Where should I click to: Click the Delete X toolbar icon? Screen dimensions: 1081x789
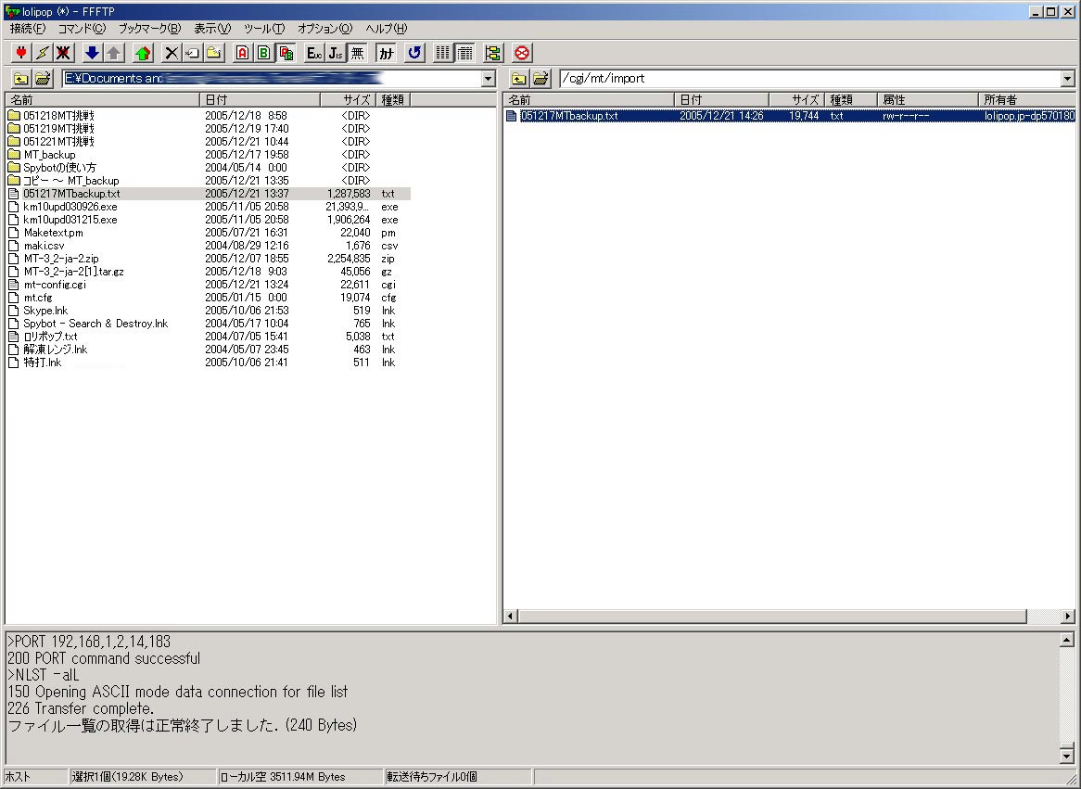[172, 53]
